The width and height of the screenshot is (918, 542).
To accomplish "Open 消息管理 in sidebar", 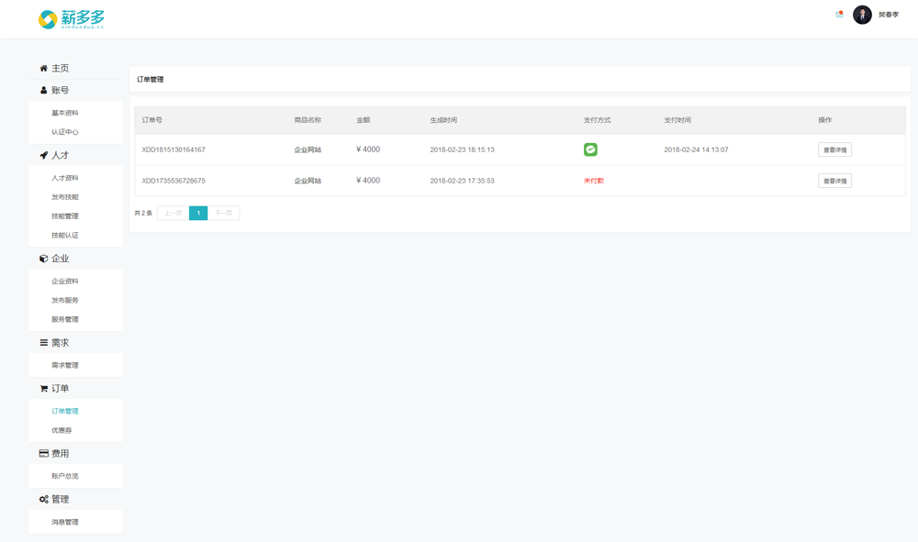I will click(65, 522).
